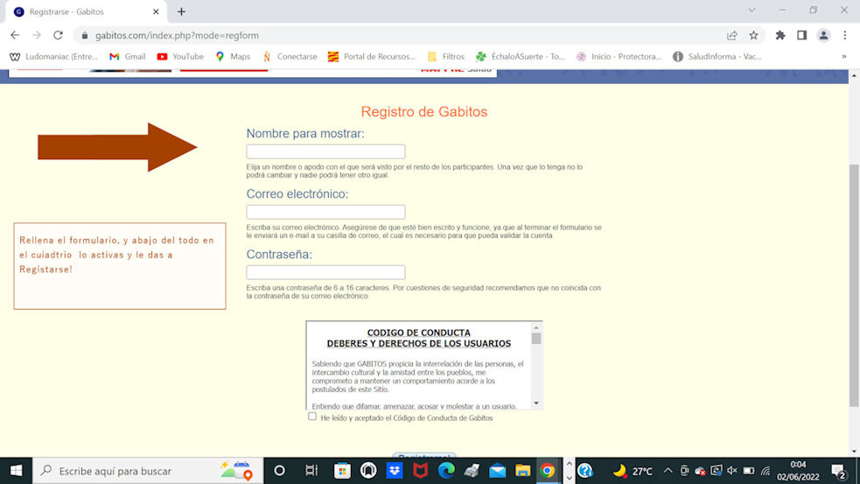Expand the hidden bookmarks overflow chevron
Screen dimensions: 860x484
coord(844,57)
